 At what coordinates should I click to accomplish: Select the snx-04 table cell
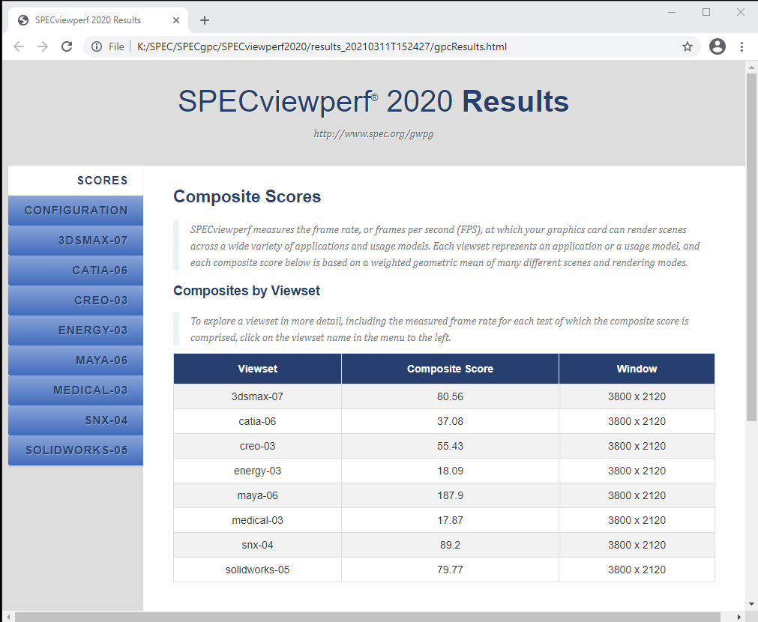[x=258, y=545]
